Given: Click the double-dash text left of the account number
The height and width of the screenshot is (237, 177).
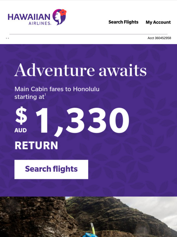Looking at the screenshot, I should coord(7,38).
